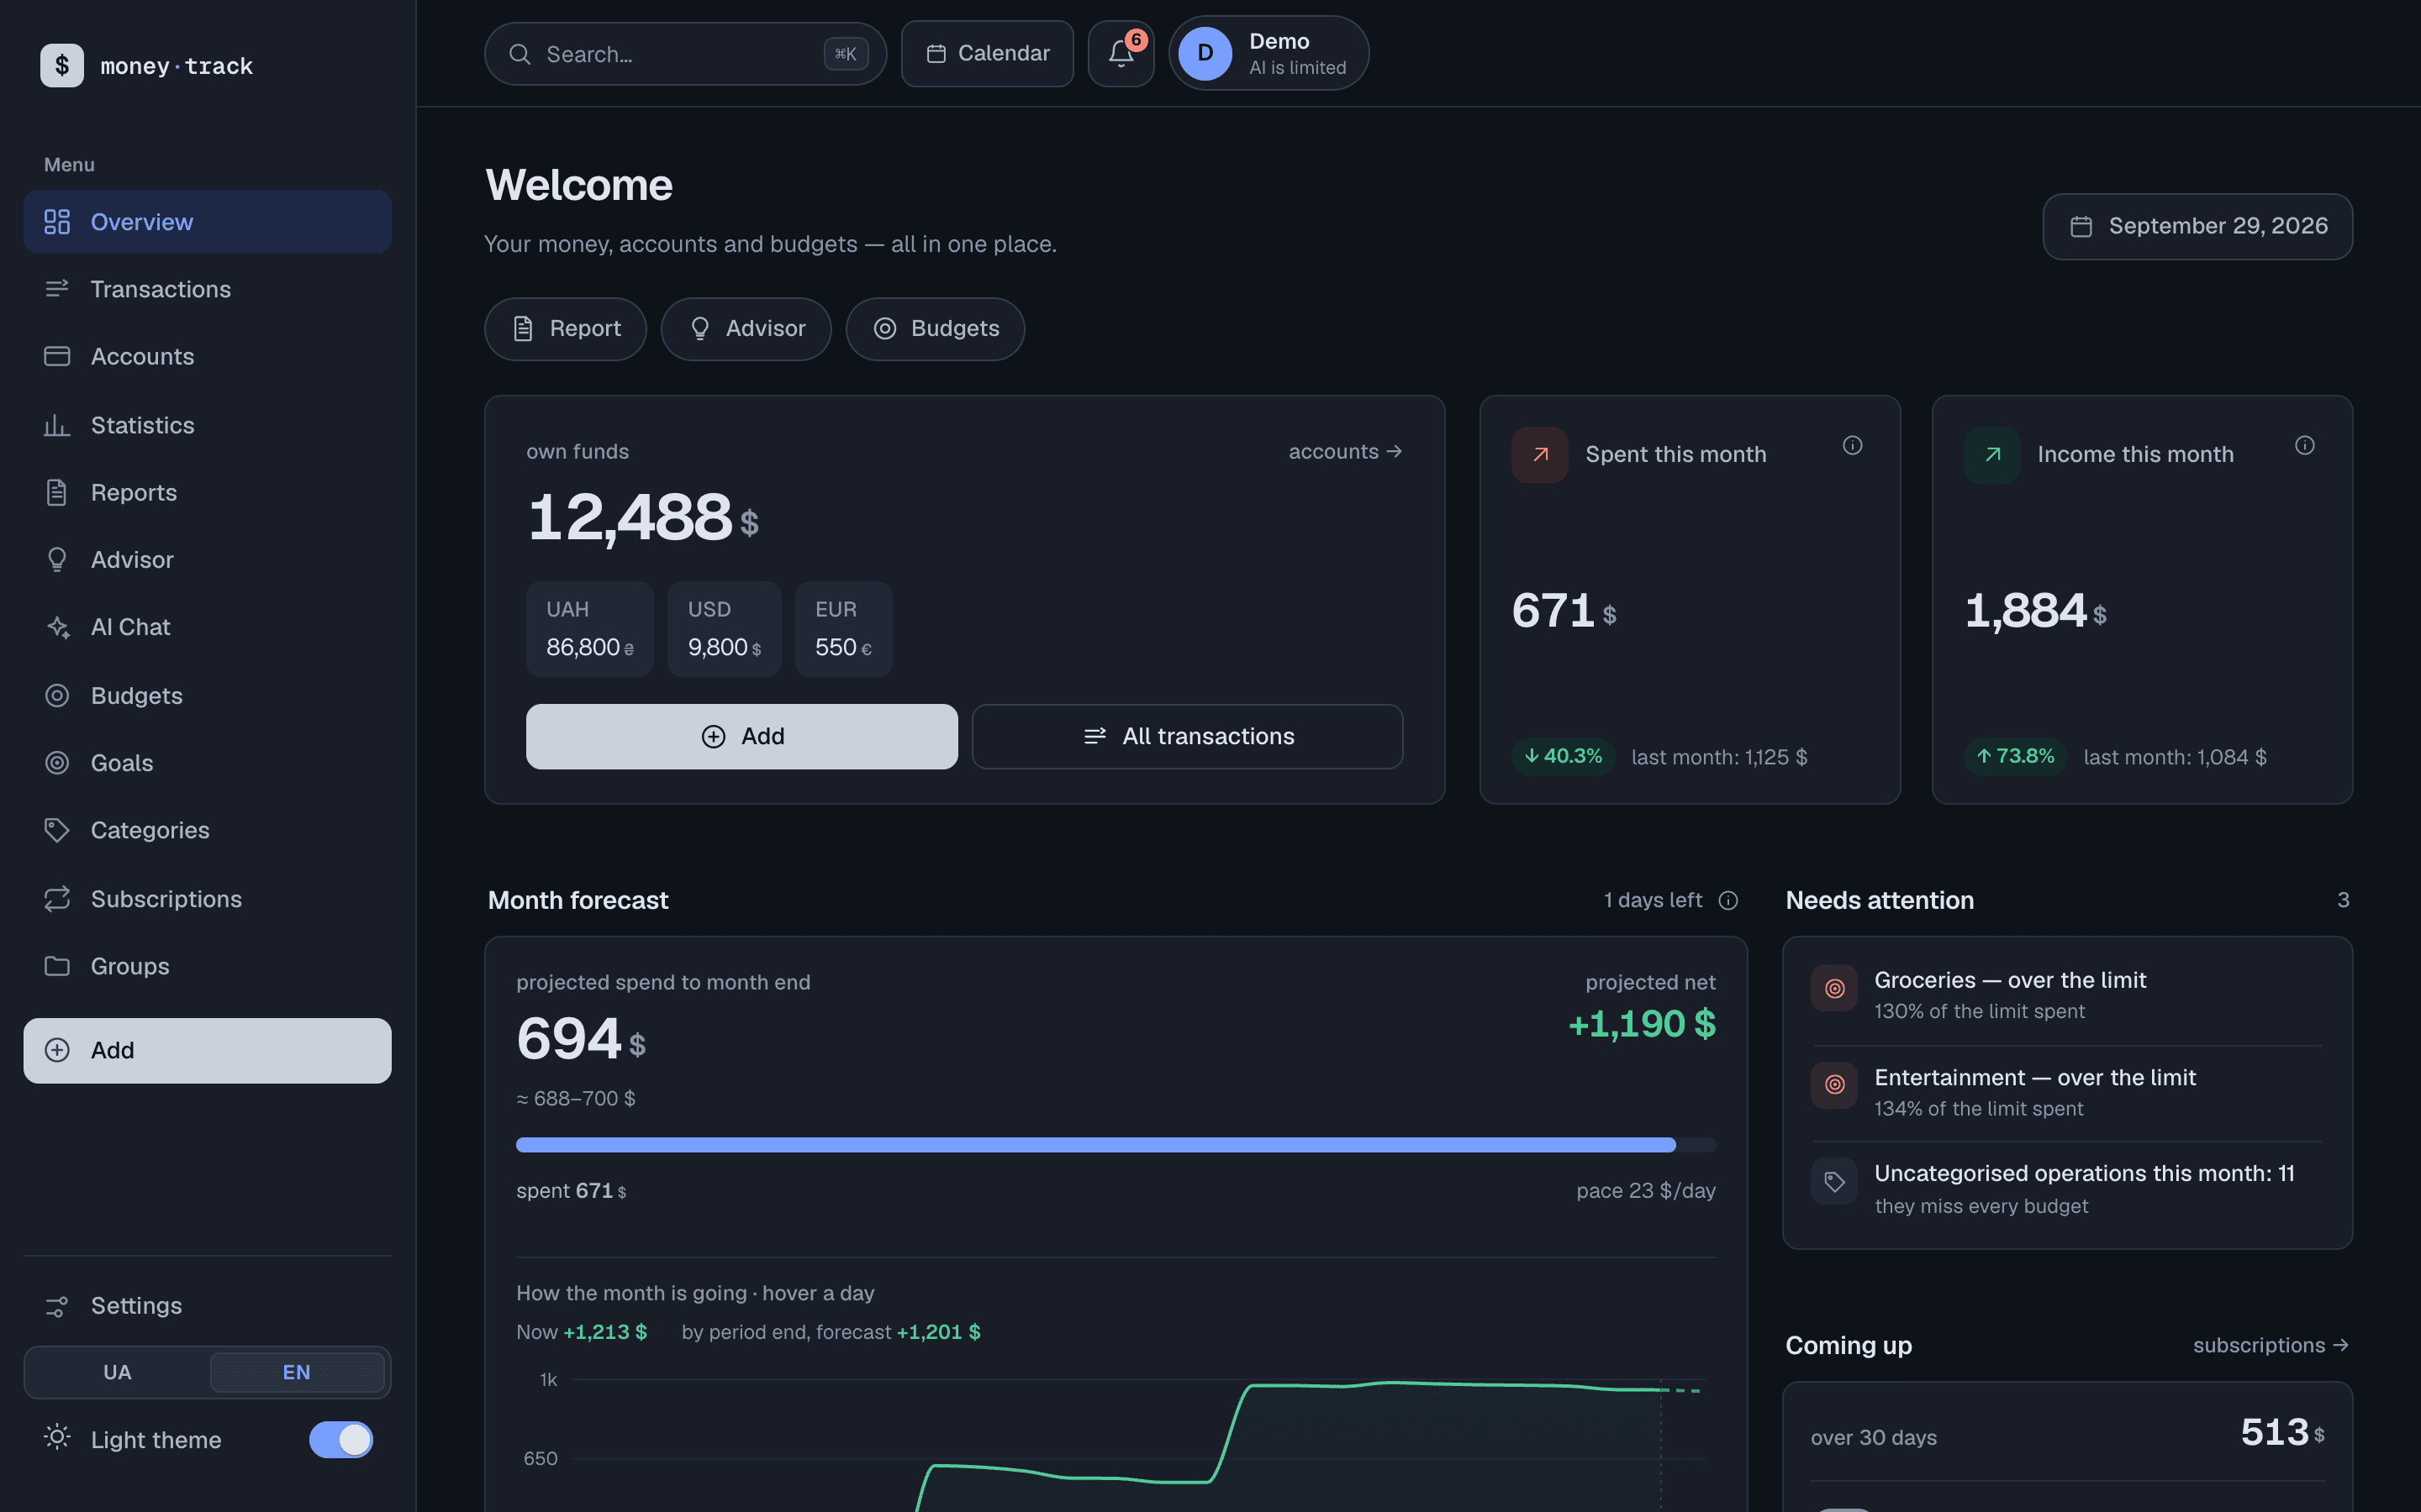Click the red arrow icon of Spent this month
This screenshot has height=1512, width=2421.
(1540, 455)
